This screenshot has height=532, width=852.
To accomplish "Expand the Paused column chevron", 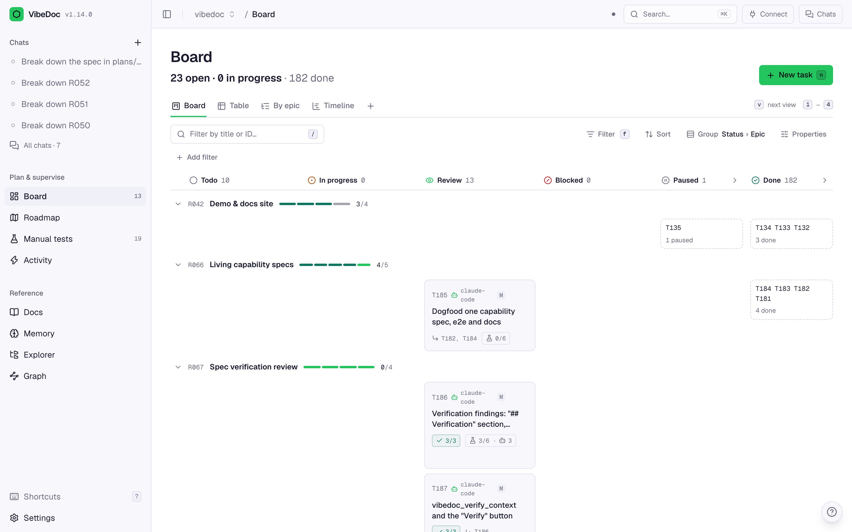I will (x=735, y=180).
